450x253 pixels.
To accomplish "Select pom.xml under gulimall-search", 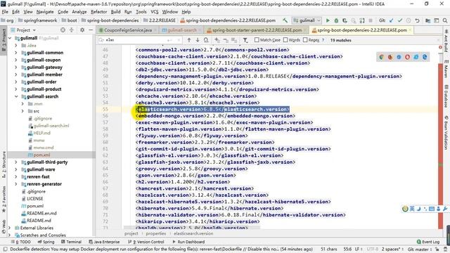I will 41,155.
